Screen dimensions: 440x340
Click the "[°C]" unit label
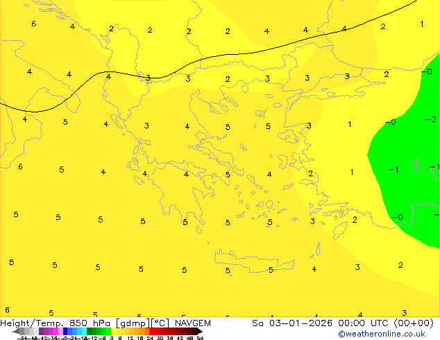pyautogui.click(x=160, y=323)
